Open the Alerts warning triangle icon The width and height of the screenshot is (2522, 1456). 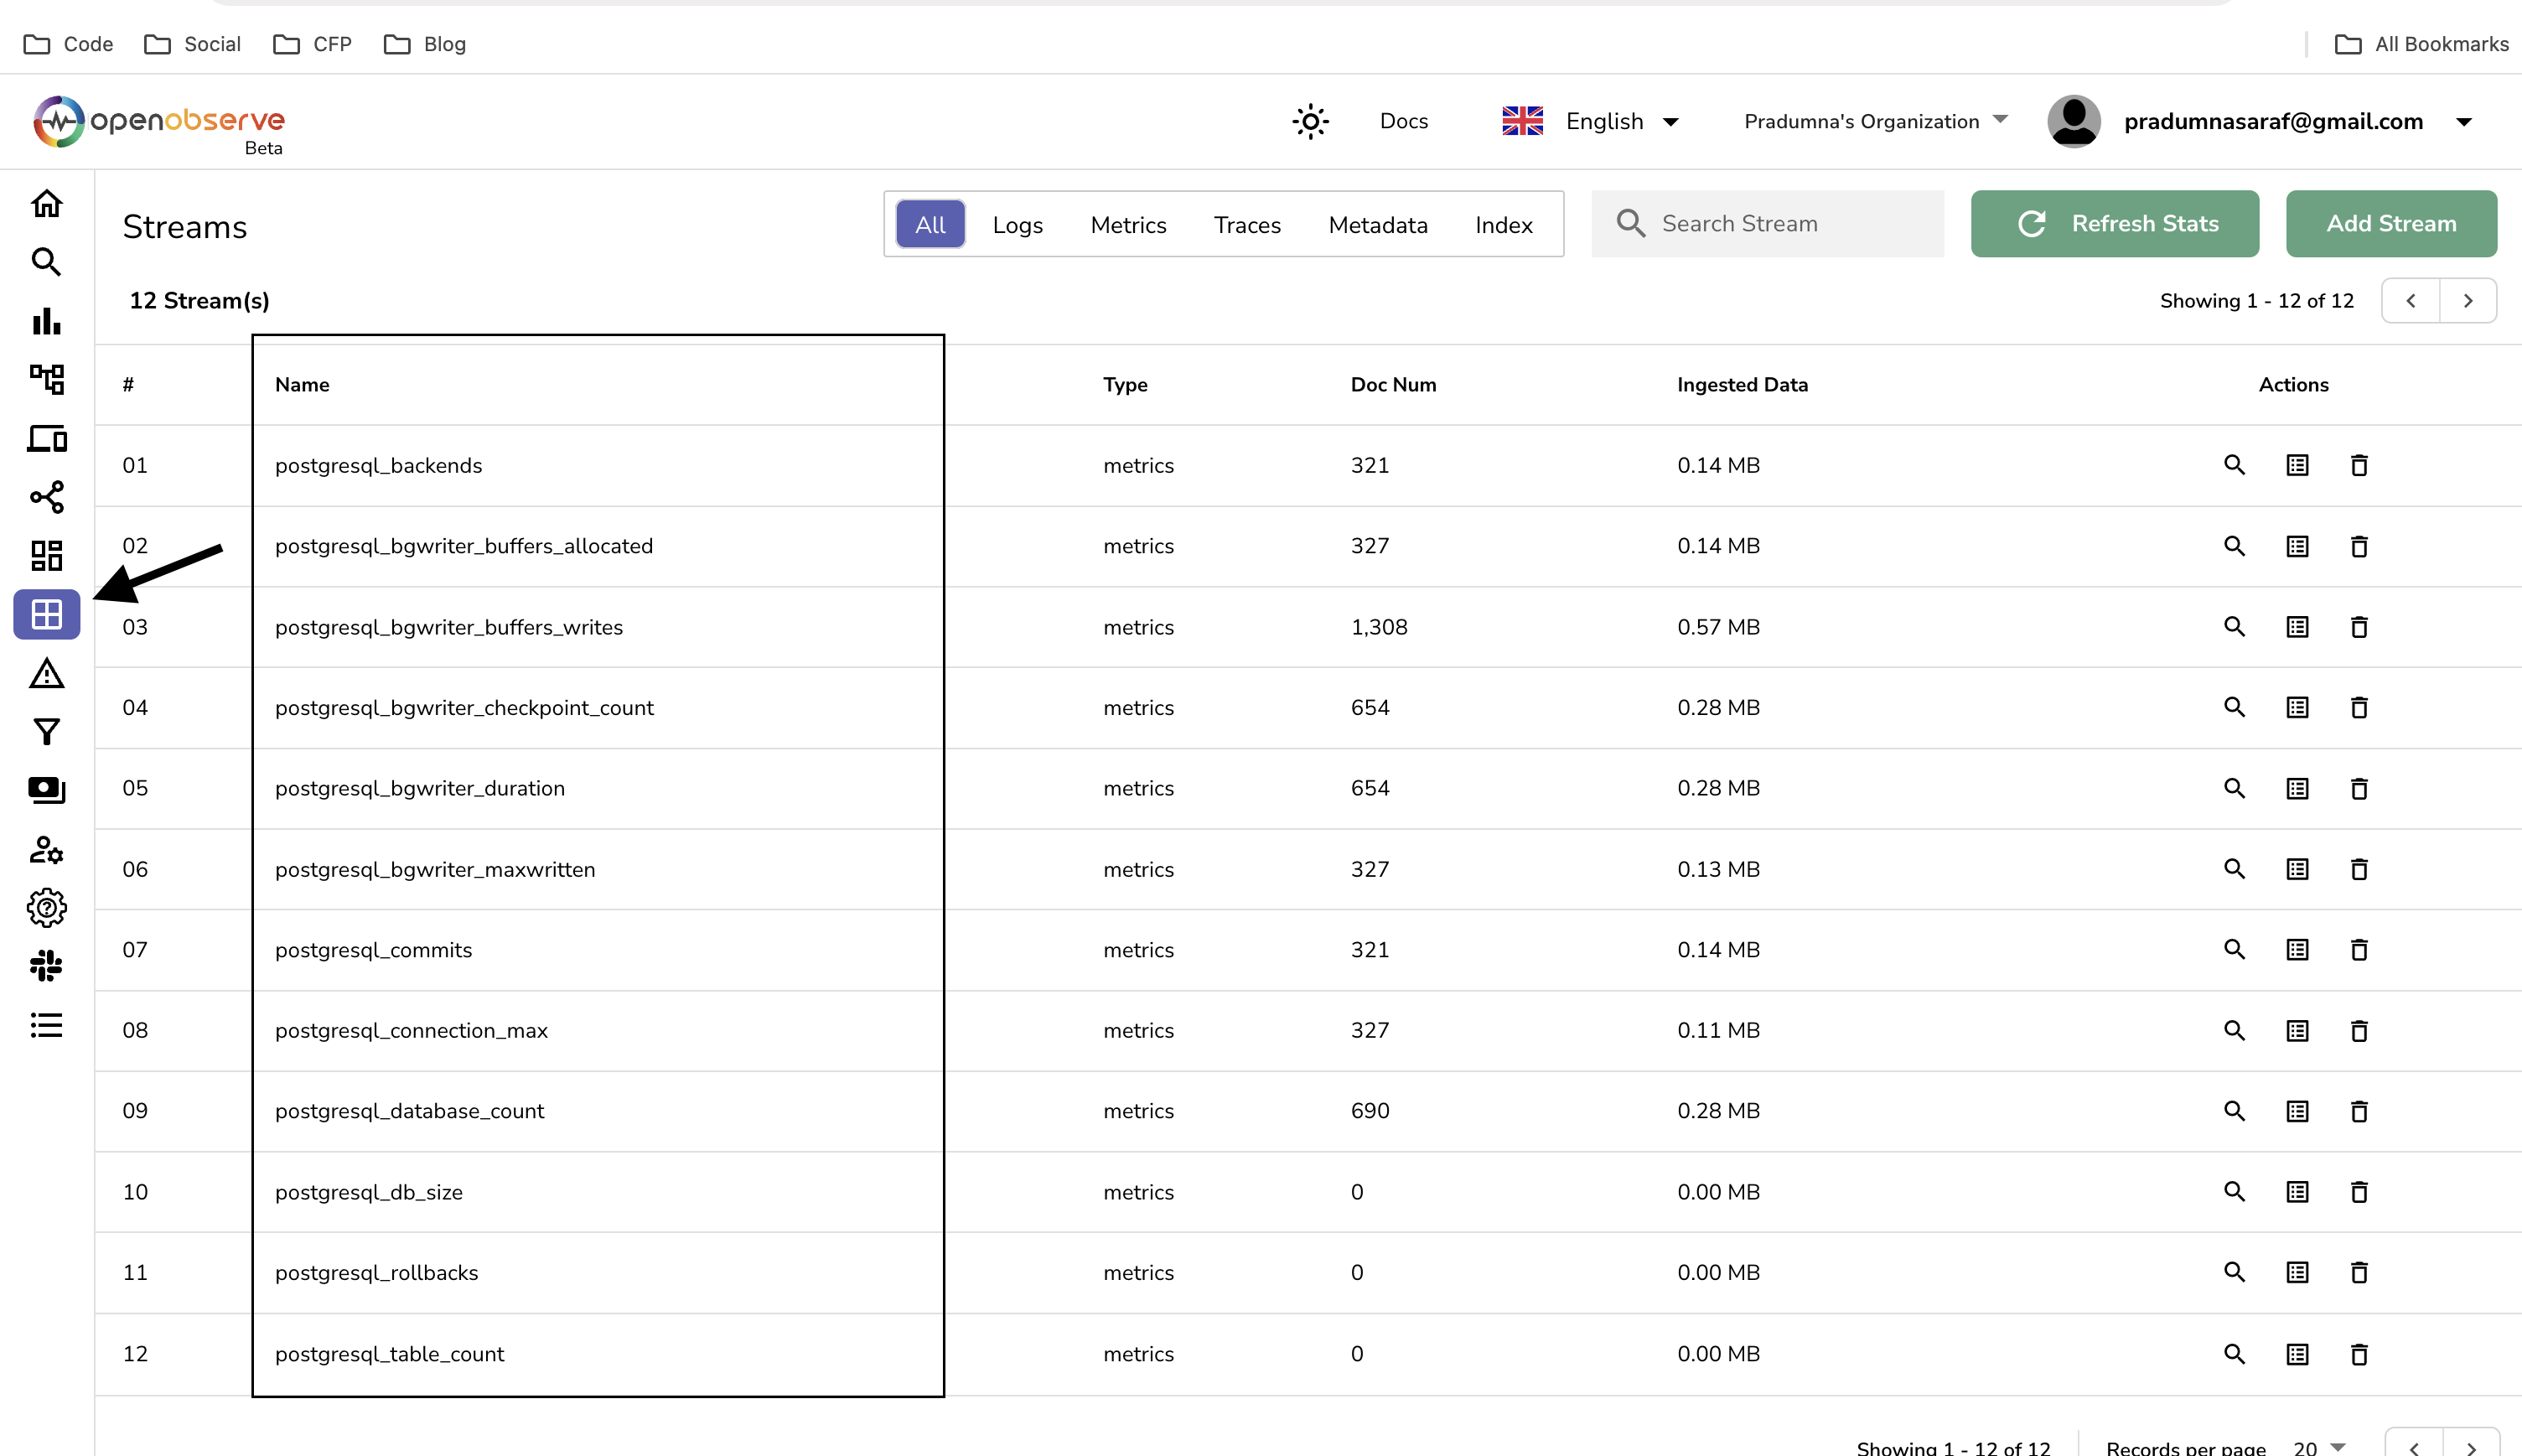point(46,674)
